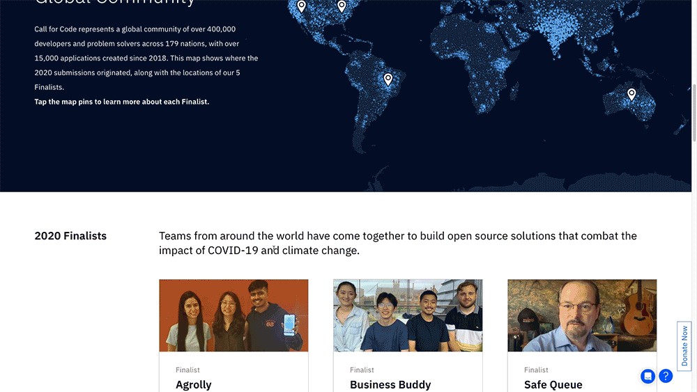697x392 pixels.
Task: Click the page's vertical scrollbar thumb
Action: [x=694, y=112]
